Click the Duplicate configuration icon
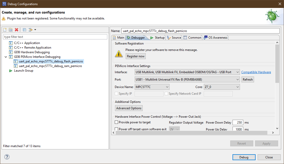The width and height of the screenshot is (284, 164). (10, 30)
